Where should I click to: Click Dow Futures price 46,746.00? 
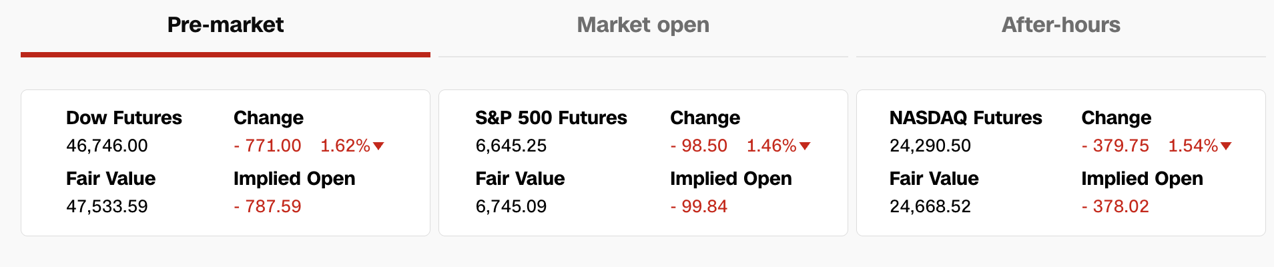(x=107, y=146)
